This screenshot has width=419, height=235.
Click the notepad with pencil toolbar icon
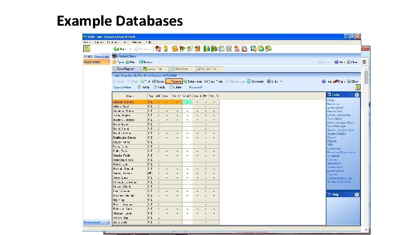coord(229,49)
